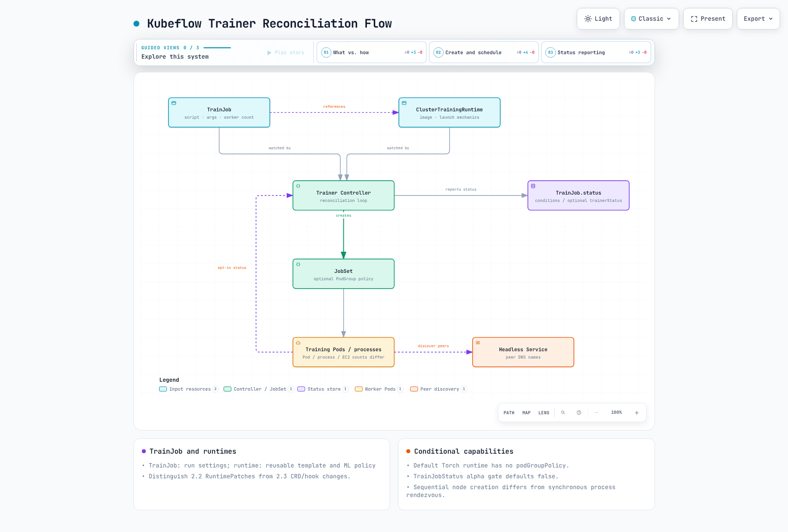This screenshot has height=532, width=788.
Task: Select the JobSet node
Action: tap(343, 274)
